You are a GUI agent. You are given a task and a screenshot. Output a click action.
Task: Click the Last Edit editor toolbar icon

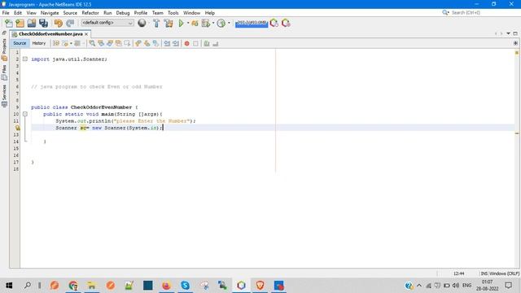pyautogui.click(x=56, y=43)
